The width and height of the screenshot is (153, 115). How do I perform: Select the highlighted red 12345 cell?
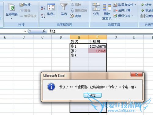pyautogui.click(x=98, y=51)
